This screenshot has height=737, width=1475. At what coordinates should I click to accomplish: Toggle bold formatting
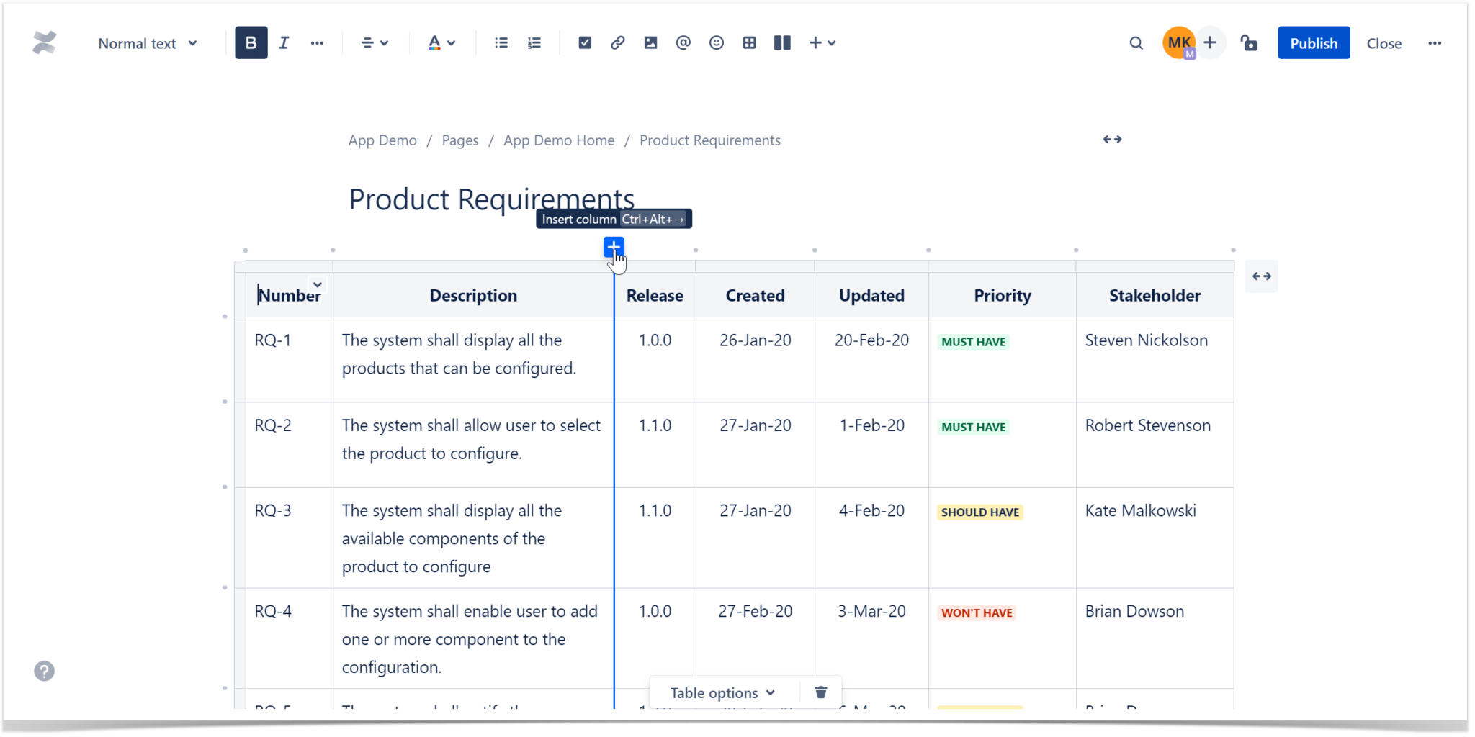coord(251,42)
